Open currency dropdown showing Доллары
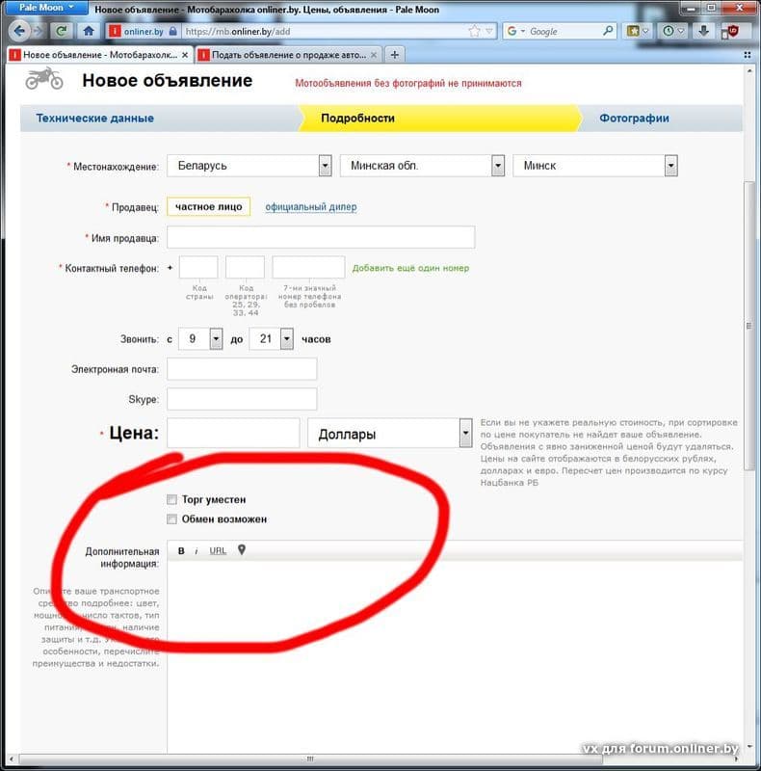This screenshot has width=761, height=771. (x=390, y=433)
